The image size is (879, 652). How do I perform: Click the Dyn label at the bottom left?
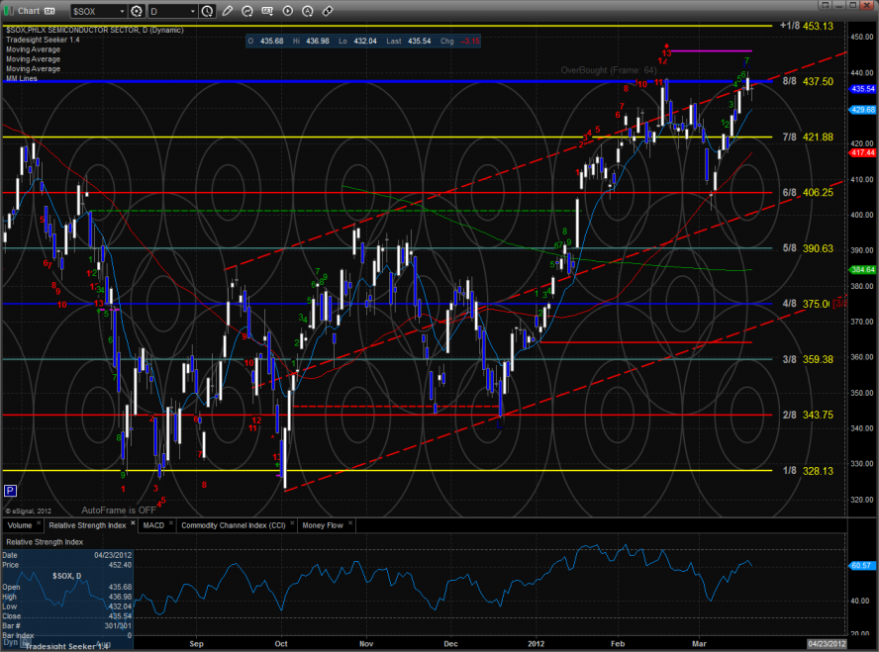10,642
